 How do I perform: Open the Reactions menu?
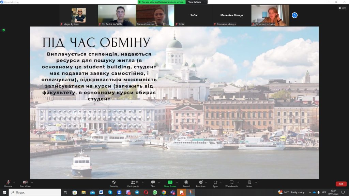[x=201, y=183]
